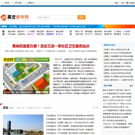135x135 pixels.
Task: Select slideshow page 1 indicator
Action: click(x=37, y=92)
